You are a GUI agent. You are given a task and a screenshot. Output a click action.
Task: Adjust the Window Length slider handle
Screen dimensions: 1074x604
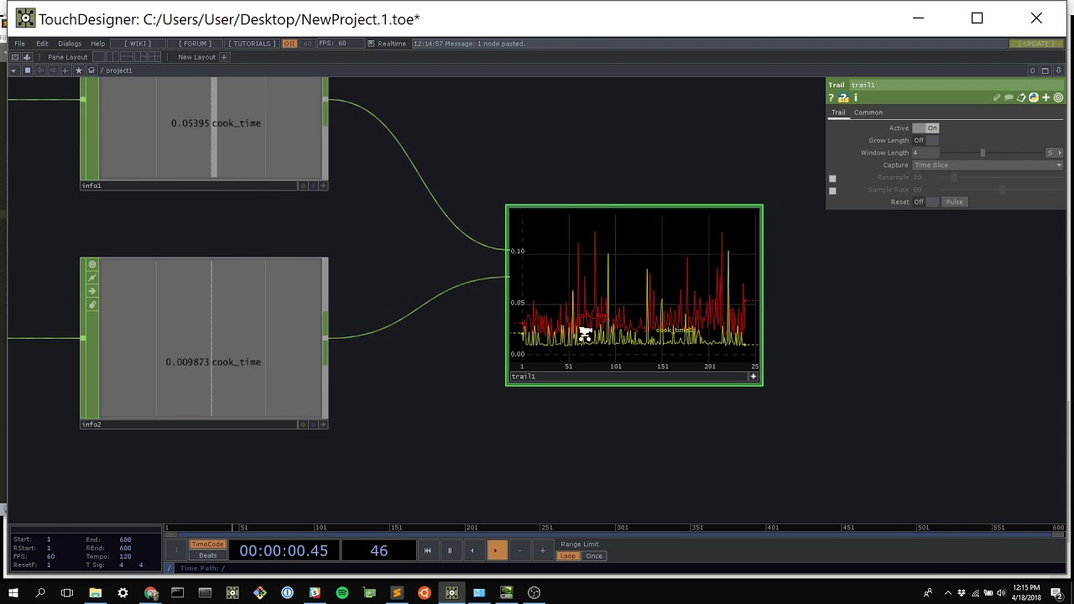pyautogui.click(x=983, y=153)
